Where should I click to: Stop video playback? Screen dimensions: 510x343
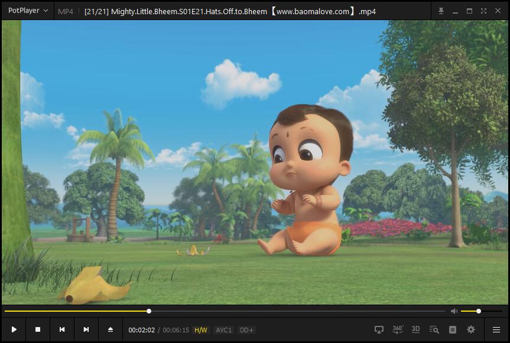[x=38, y=329]
